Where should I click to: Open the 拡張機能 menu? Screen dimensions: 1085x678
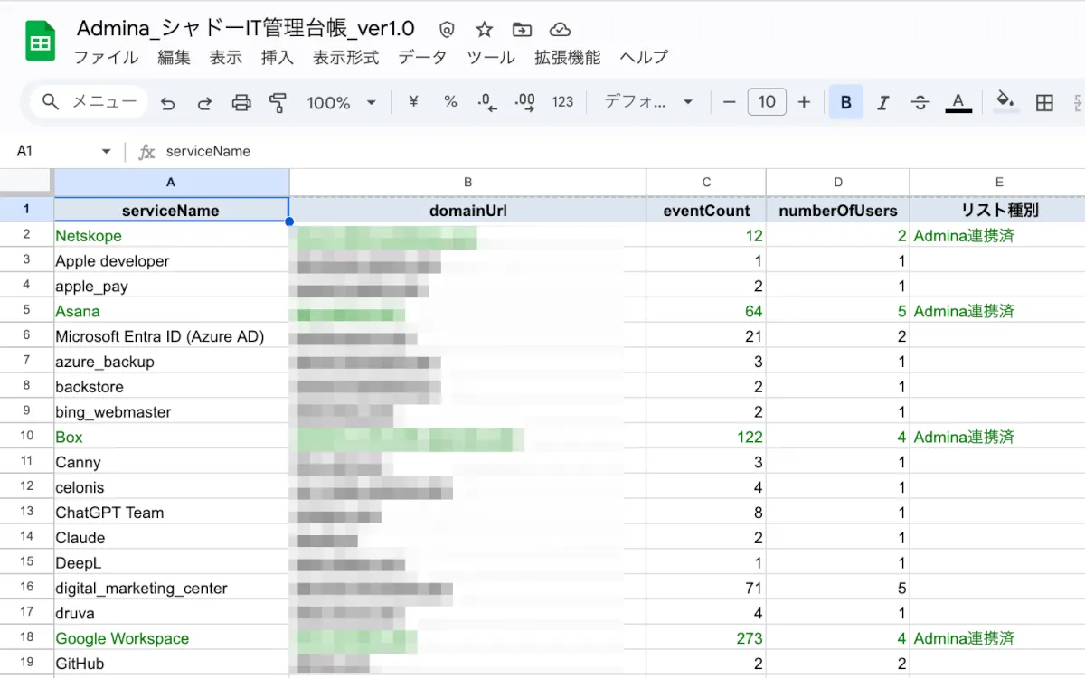click(x=567, y=57)
